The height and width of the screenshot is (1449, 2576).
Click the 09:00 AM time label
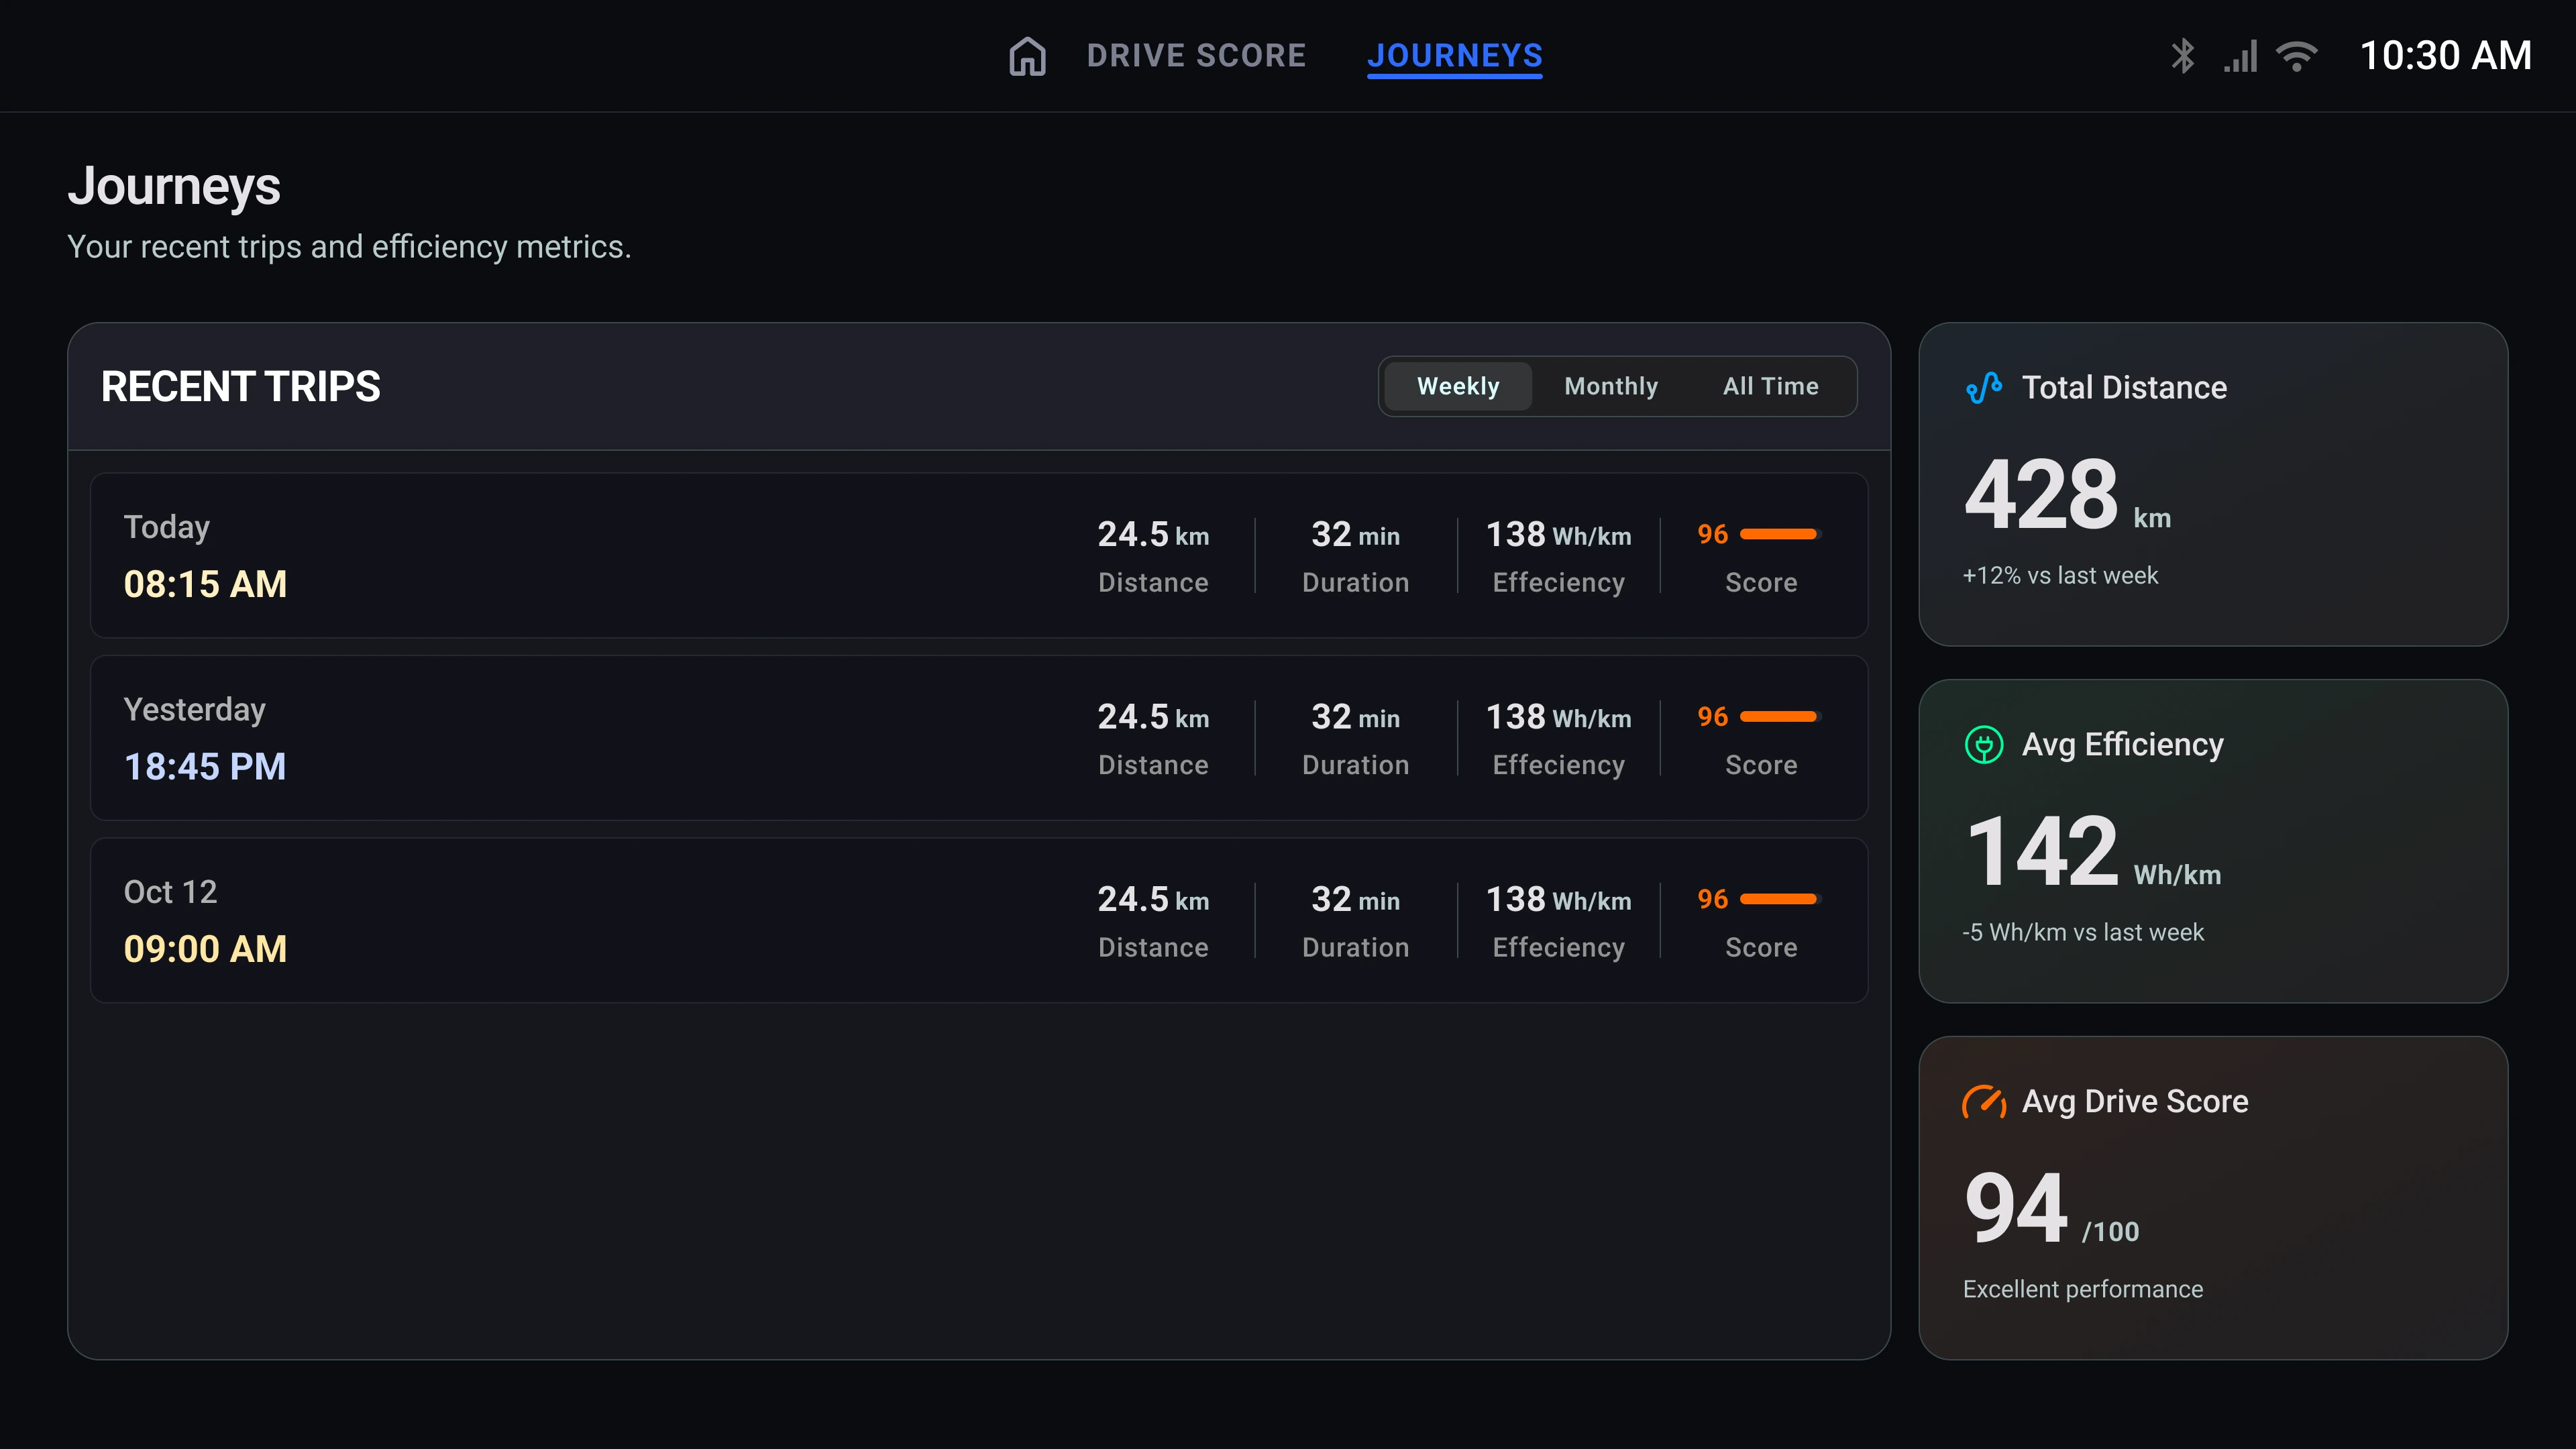coord(205,949)
